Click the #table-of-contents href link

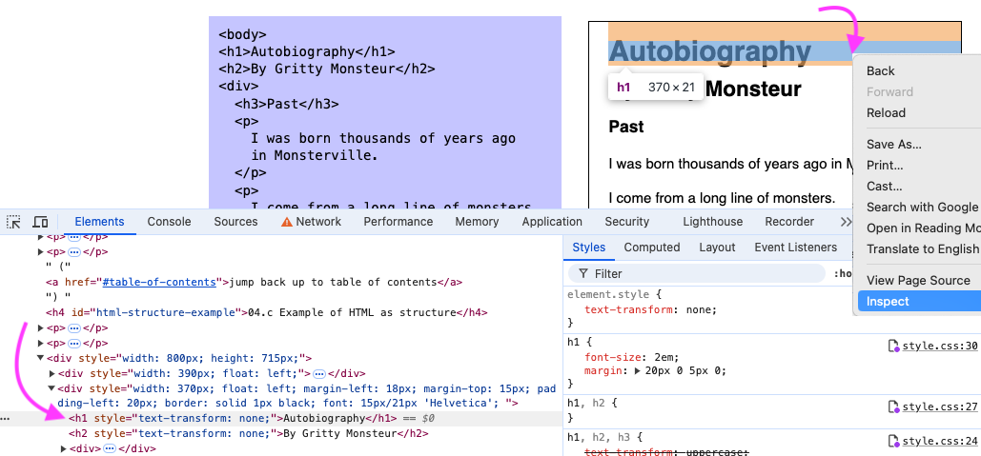pyautogui.click(x=162, y=282)
